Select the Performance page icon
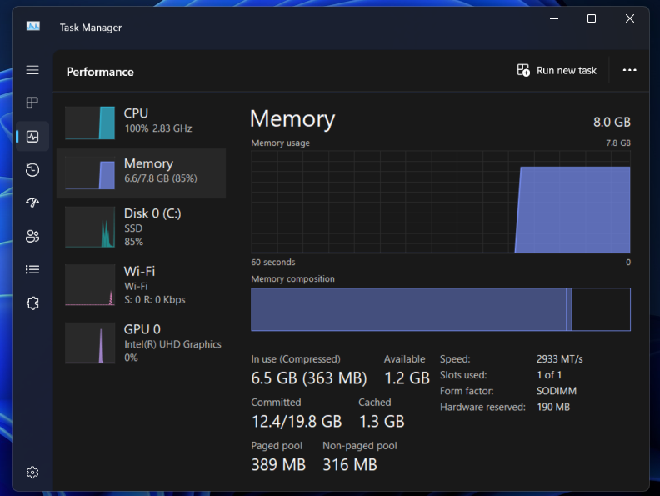The image size is (660, 496). [32, 136]
